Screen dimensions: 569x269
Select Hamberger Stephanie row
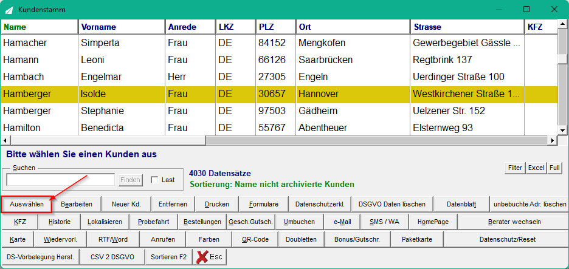point(279,111)
